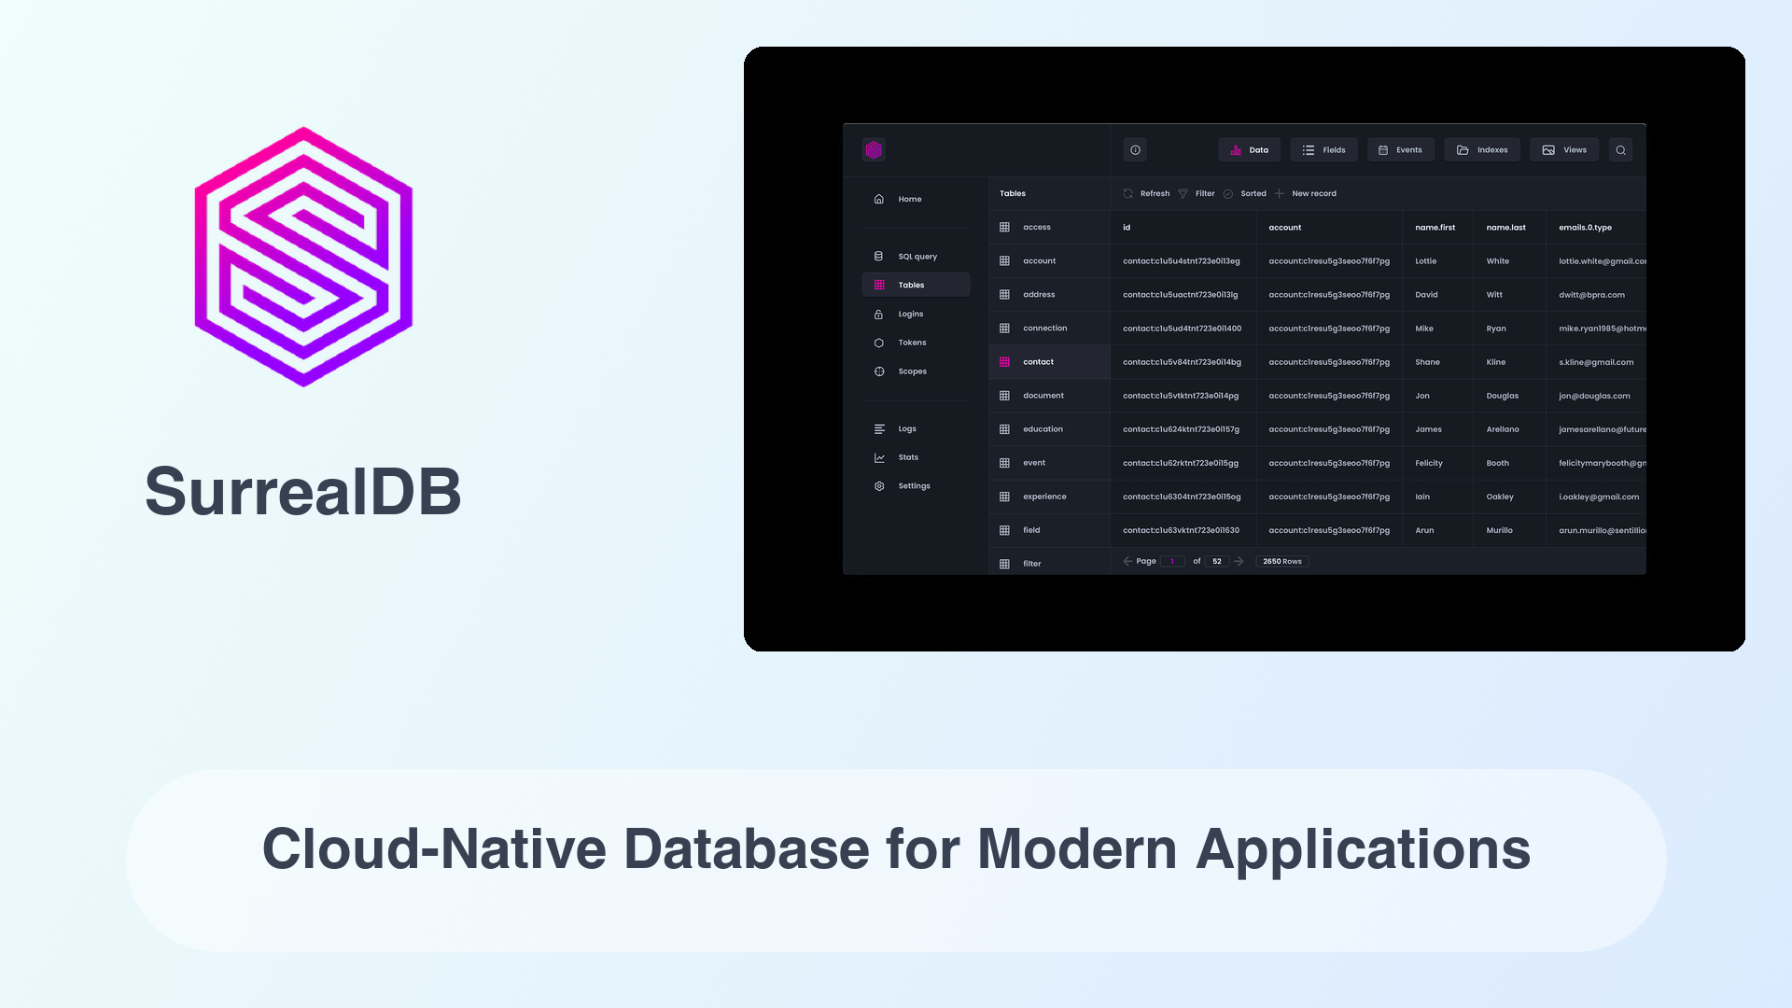Image resolution: width=1792 pixels, height=1008 pixels.
Task: Click email cell jon@douglas.com
Action: pyautogui.click(x=1594, y=396)
